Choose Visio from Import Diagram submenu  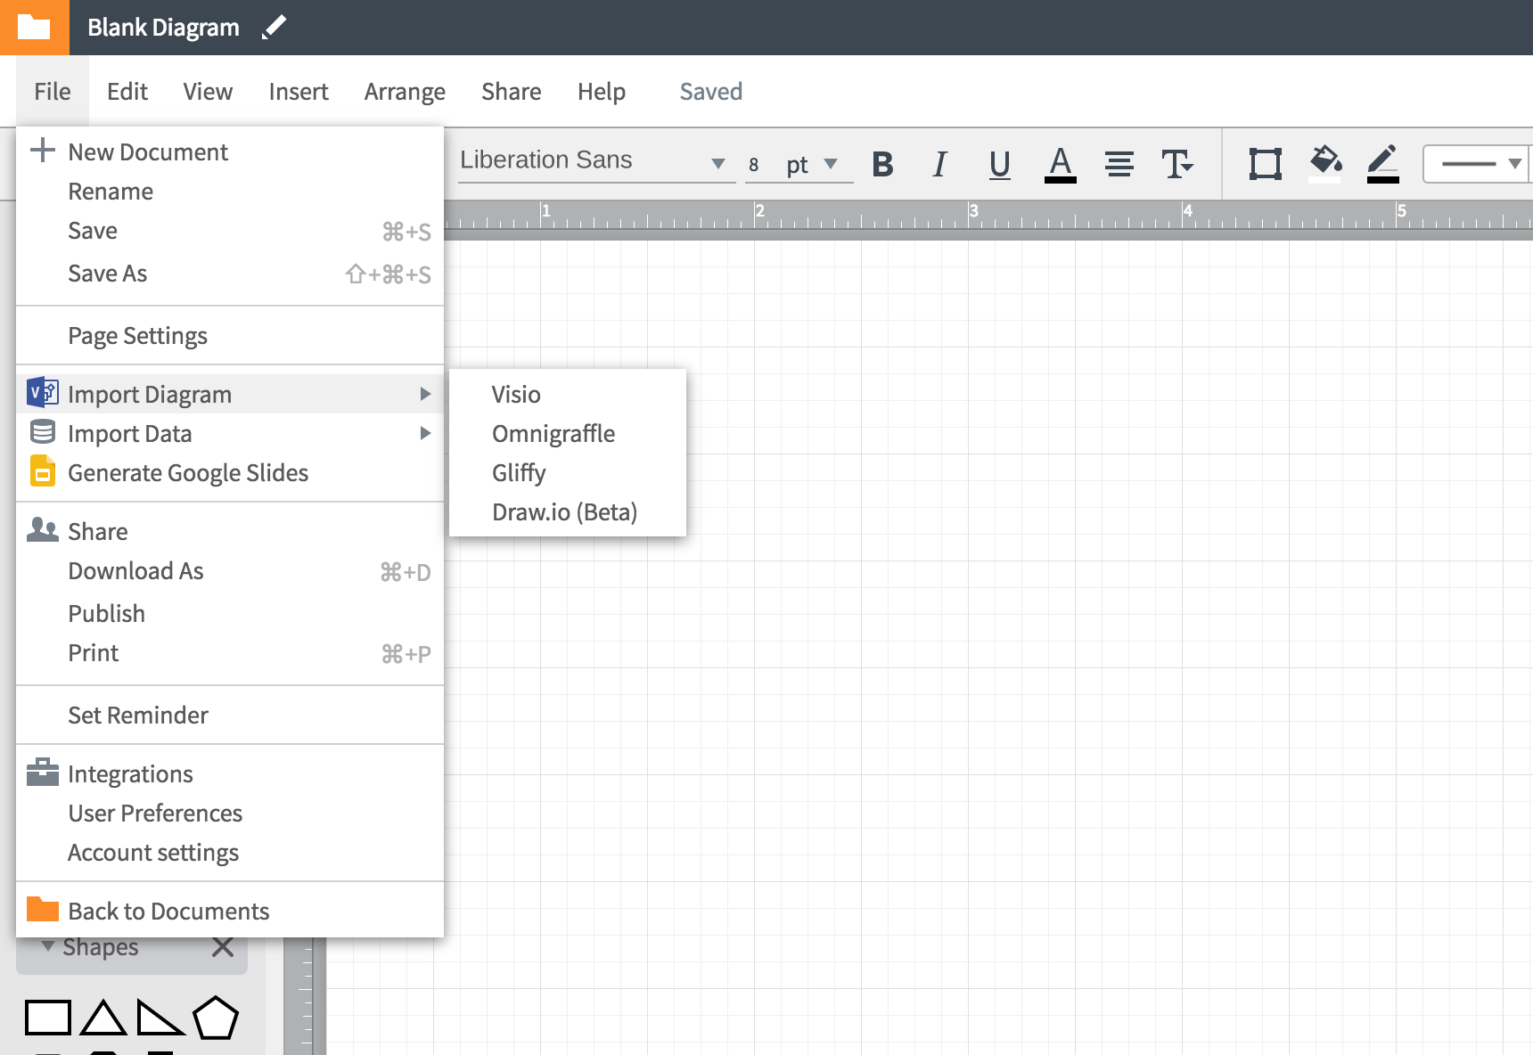click(516, 395)
